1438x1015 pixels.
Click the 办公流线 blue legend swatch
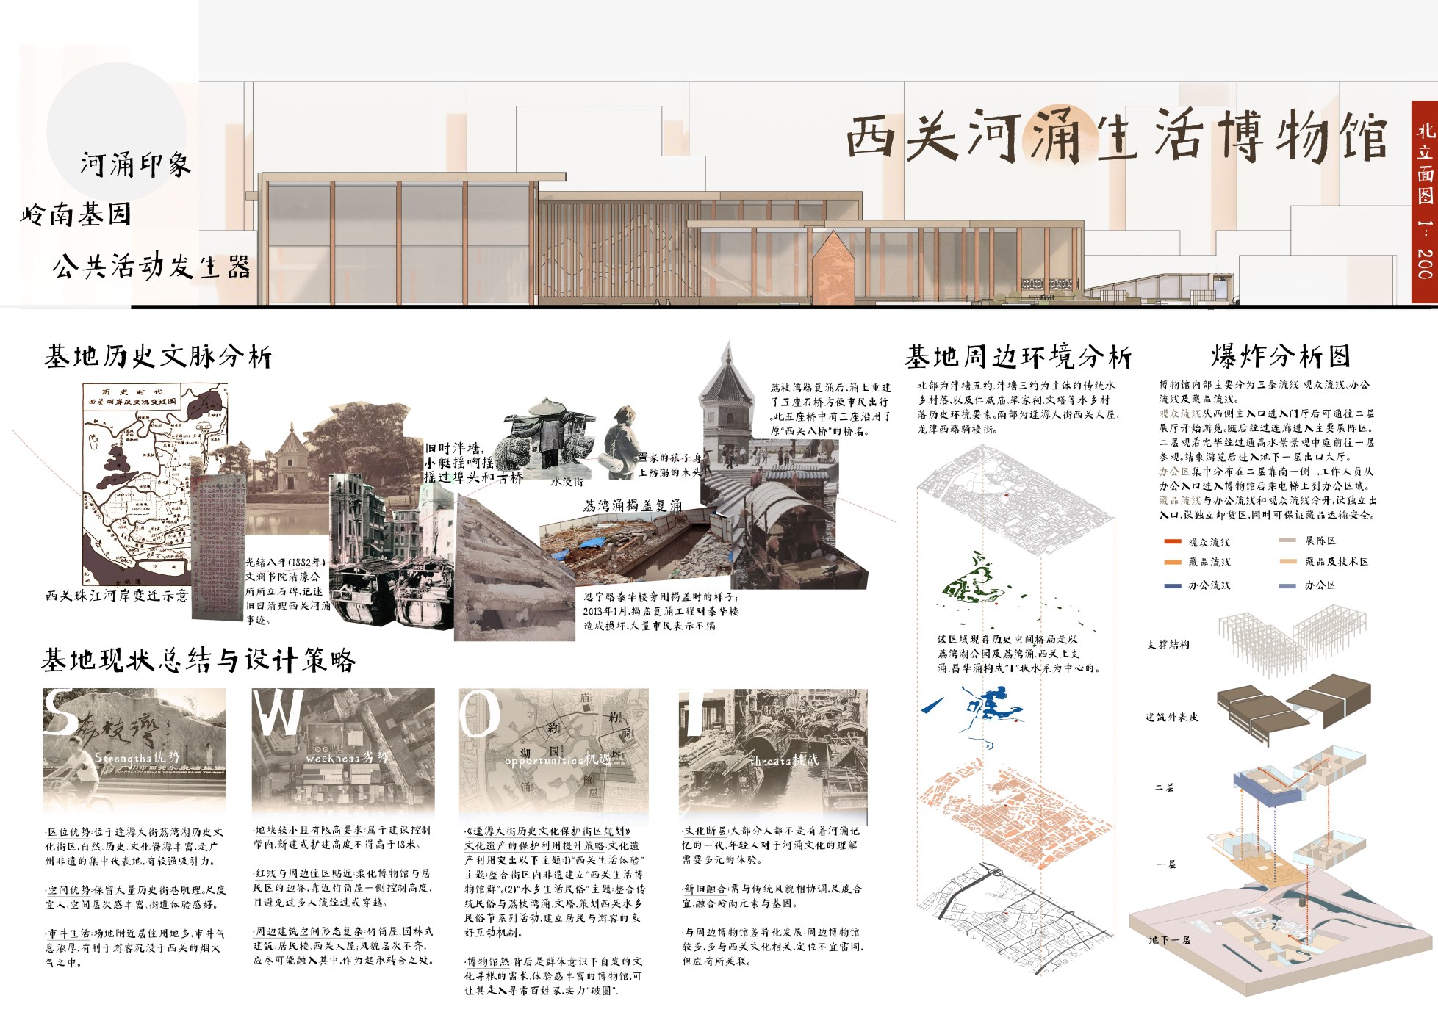pyautogui.click(x=1173, y=585)
